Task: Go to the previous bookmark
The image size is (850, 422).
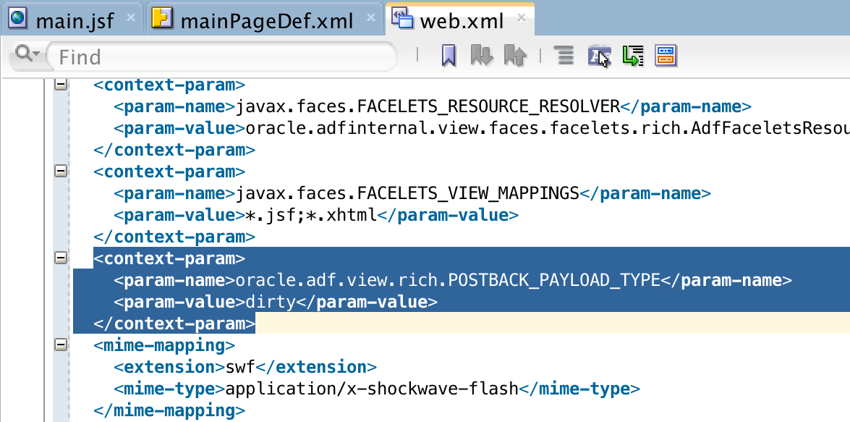Action: (x=515, y=55)
